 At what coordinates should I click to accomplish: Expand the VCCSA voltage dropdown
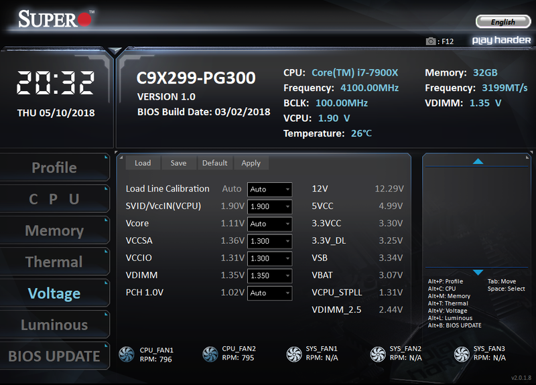270,241
